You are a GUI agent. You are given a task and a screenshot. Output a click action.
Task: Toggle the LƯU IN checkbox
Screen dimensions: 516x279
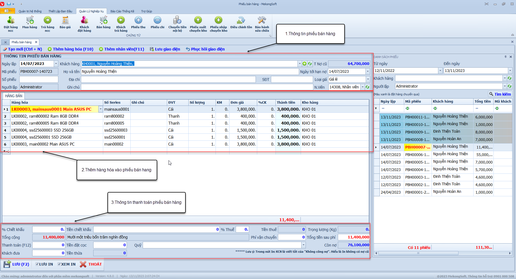[x=37, y=264]
